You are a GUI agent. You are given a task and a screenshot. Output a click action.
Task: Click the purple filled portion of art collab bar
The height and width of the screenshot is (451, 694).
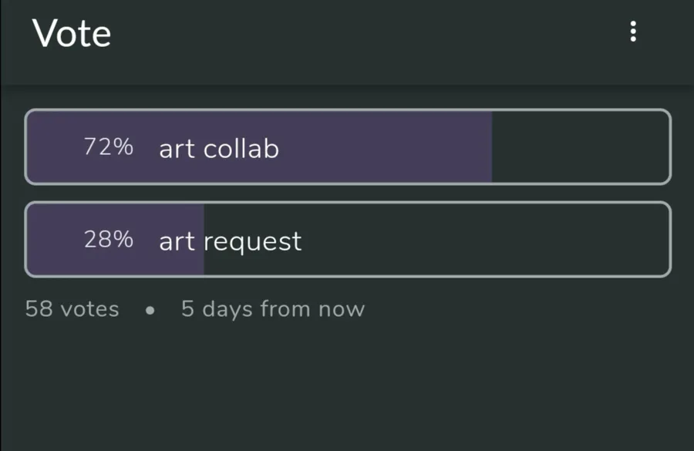tap(259, 147)
